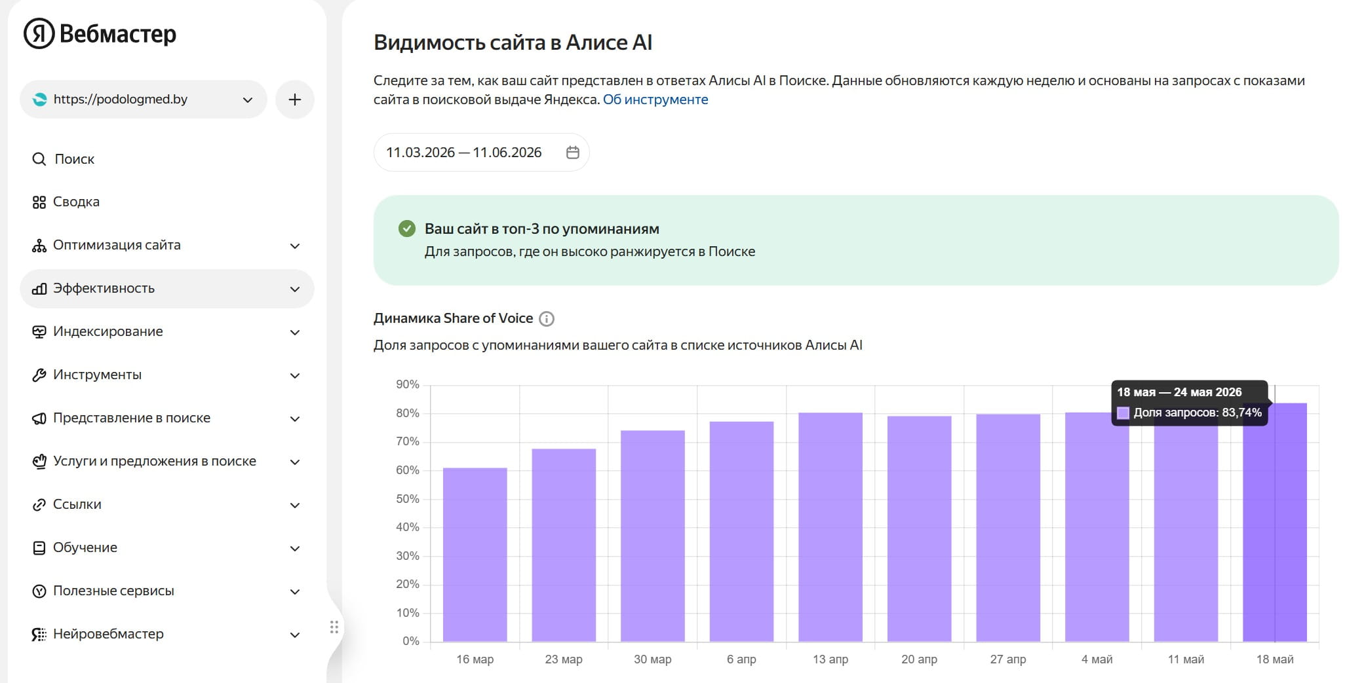1345x683 pixels.
Task: Click the magnifier icon next to Поиск
Action: (x=39, y=159)
